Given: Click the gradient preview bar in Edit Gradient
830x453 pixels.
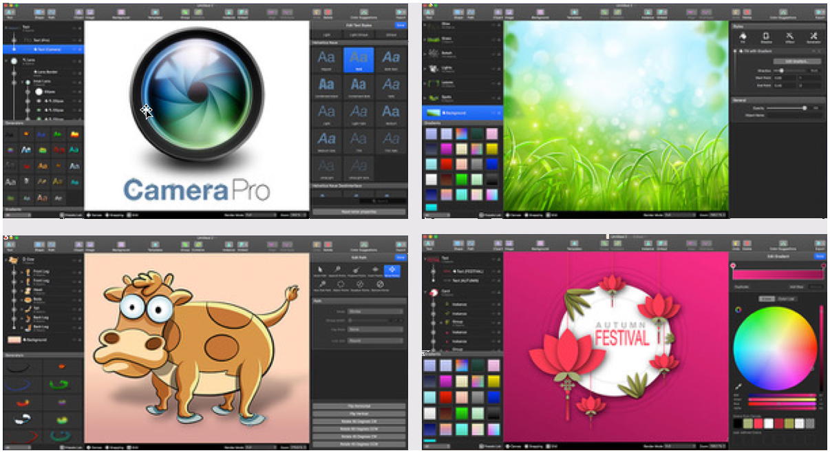Looking at the screenshot, I should [x=778, y=275].
